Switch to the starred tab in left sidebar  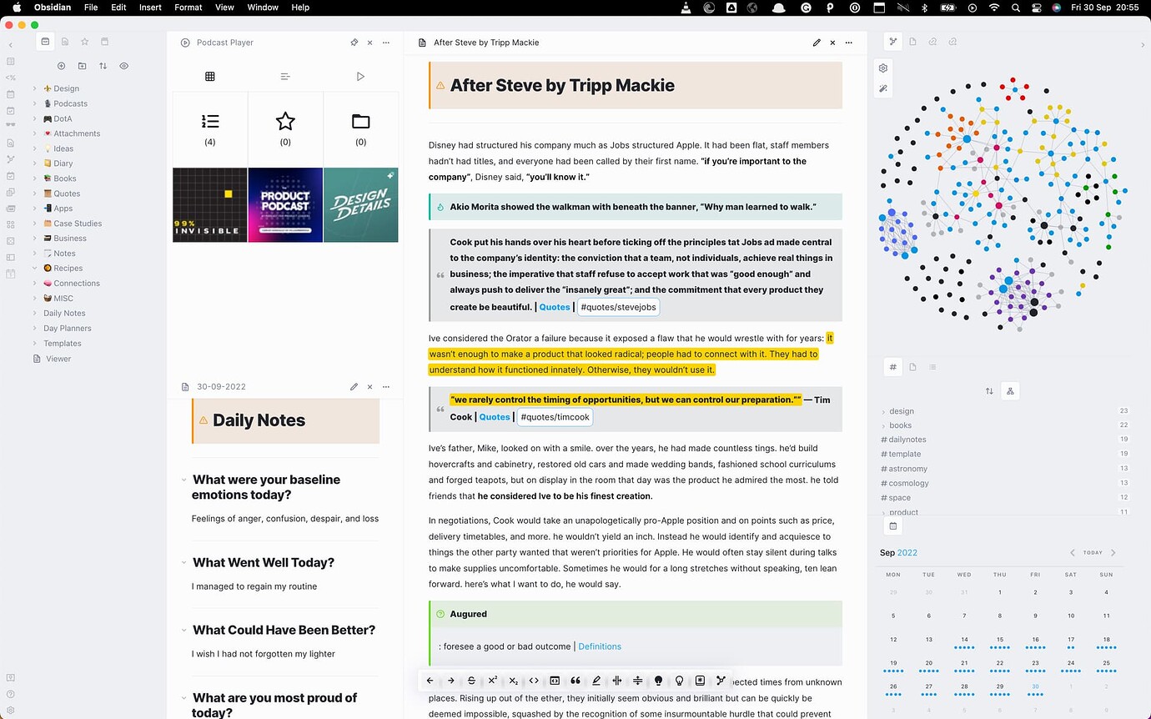click(84, 42)
